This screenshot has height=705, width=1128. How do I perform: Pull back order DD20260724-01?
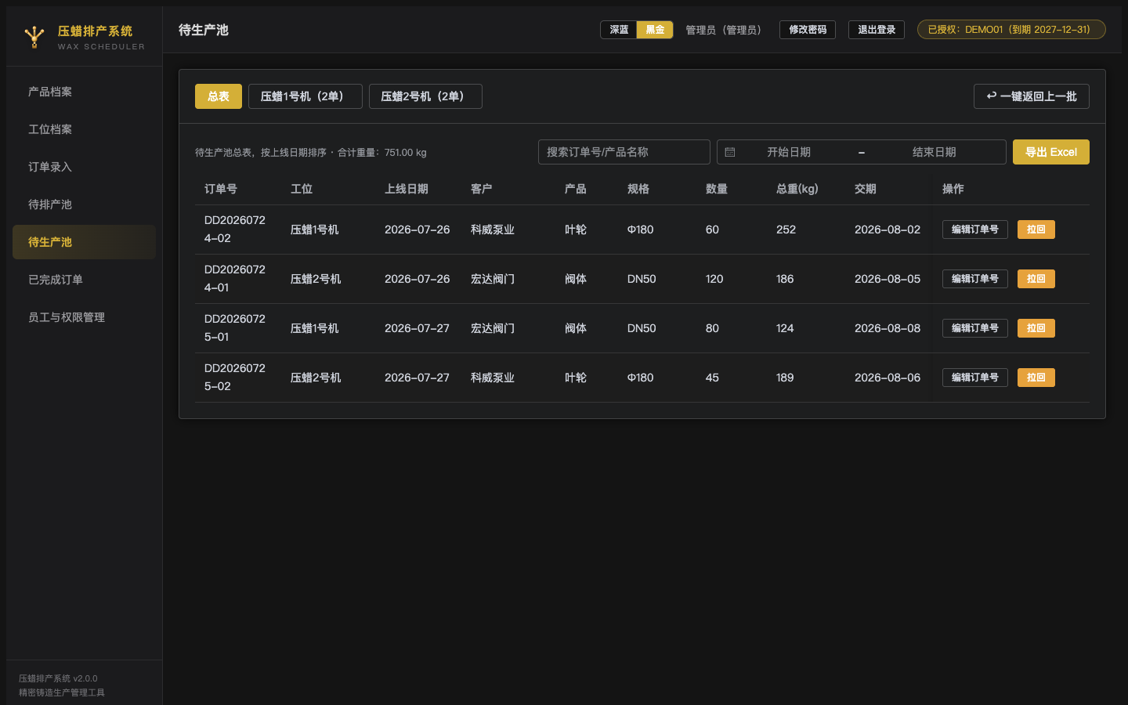click(1036, 279)
